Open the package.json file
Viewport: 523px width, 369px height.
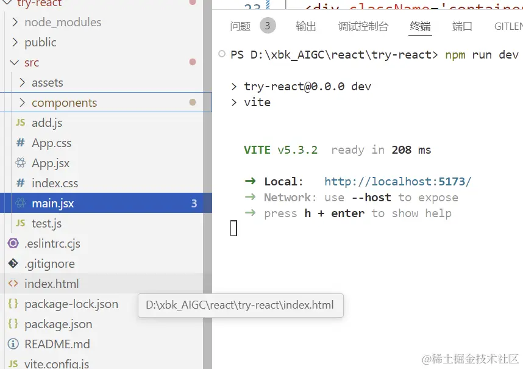(x=59, y=324)
